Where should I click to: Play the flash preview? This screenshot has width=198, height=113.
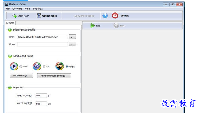click(96, 26)
